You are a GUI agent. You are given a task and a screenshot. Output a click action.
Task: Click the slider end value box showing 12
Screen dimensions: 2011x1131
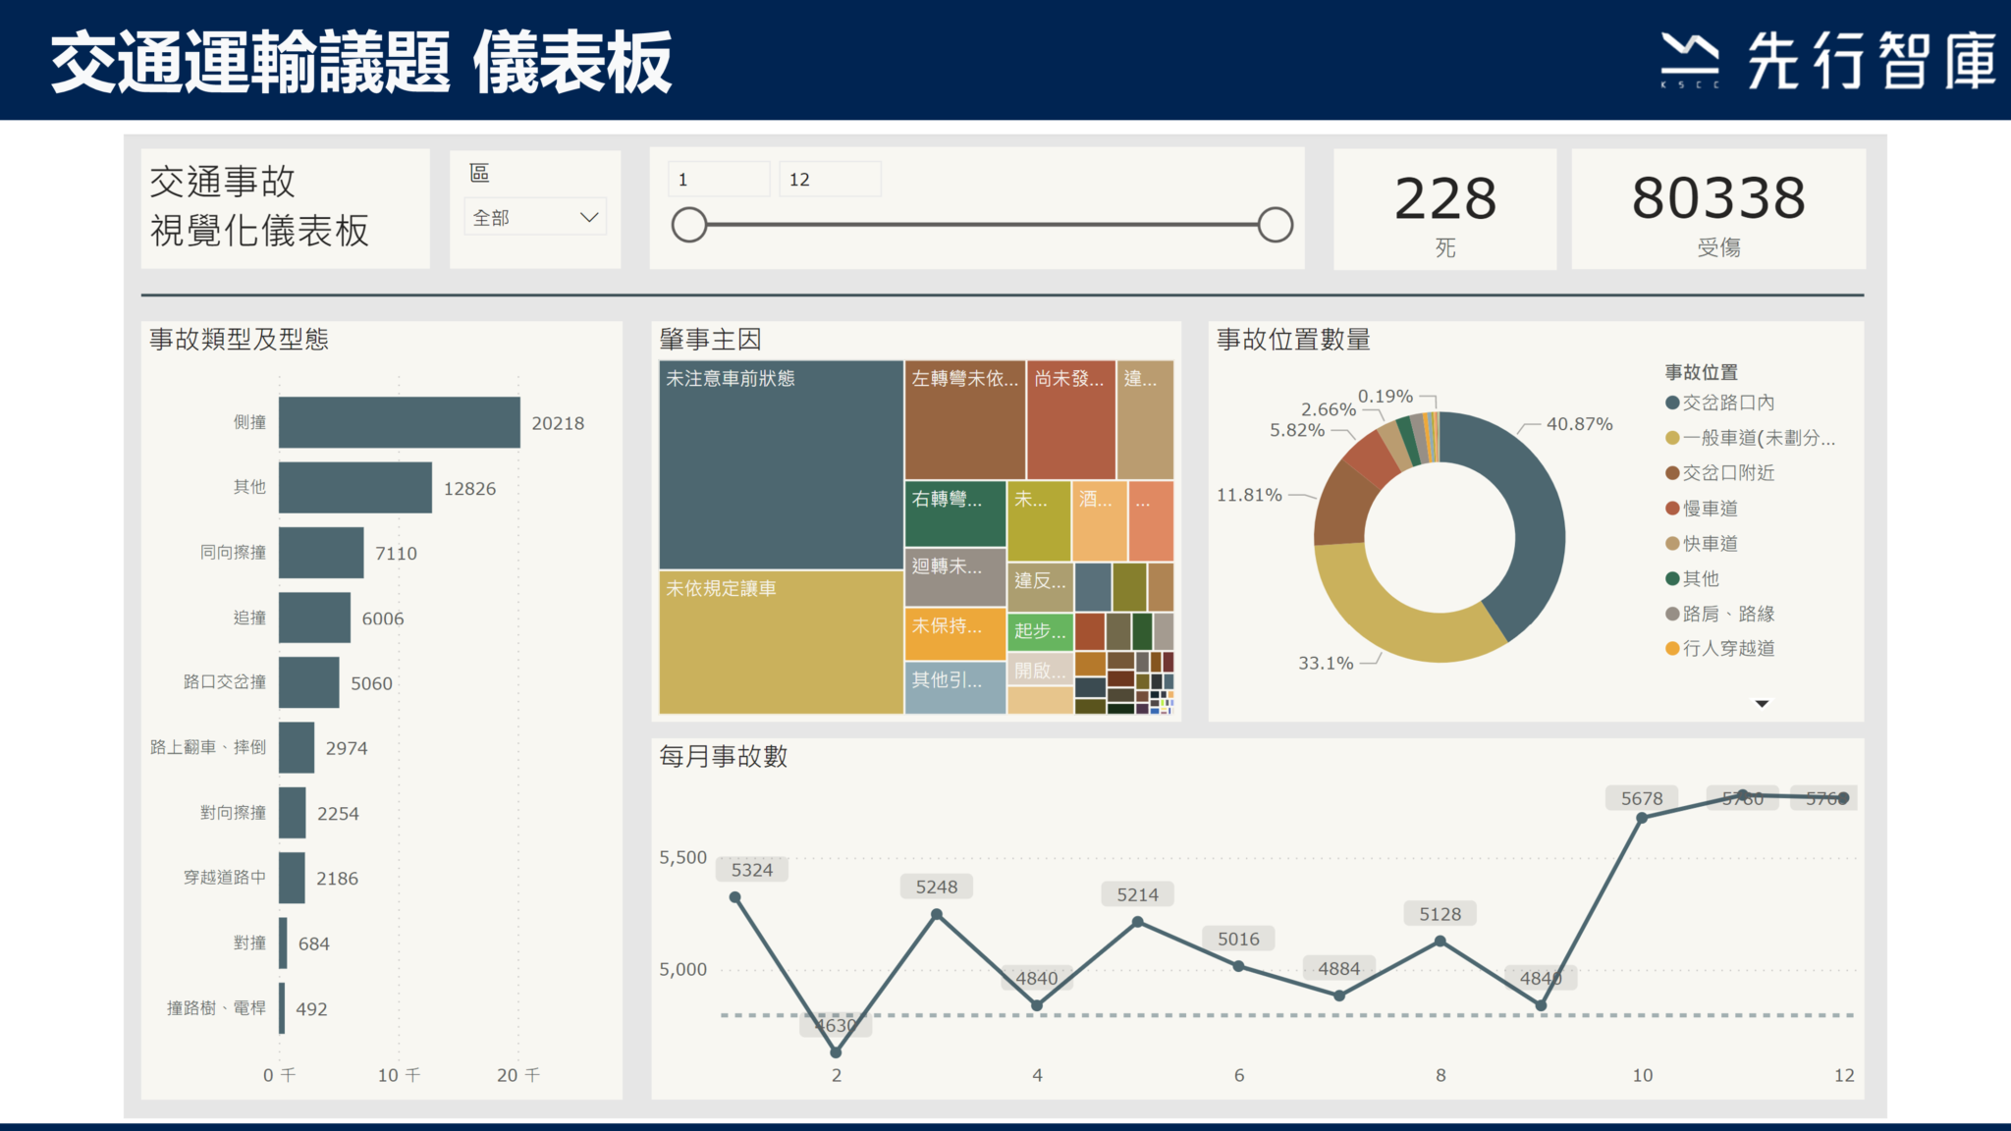point(830,180)
